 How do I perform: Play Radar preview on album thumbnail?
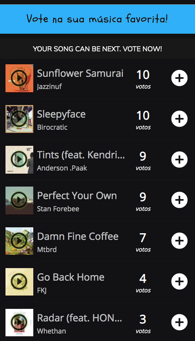19,322
